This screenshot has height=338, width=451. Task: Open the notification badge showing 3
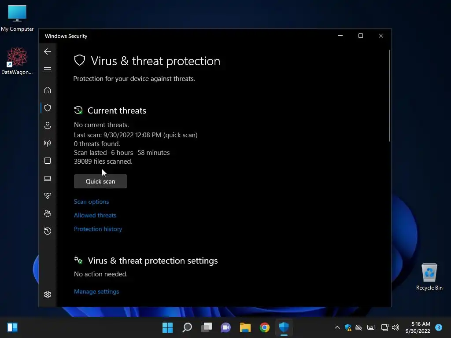[439, 327]
